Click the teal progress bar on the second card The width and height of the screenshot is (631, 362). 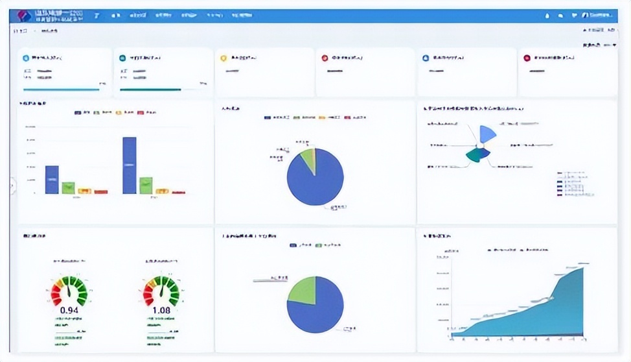pyautogui.click(x=150, y=90)
